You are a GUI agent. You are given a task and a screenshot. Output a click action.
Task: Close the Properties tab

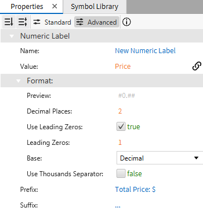click(55, 7)
